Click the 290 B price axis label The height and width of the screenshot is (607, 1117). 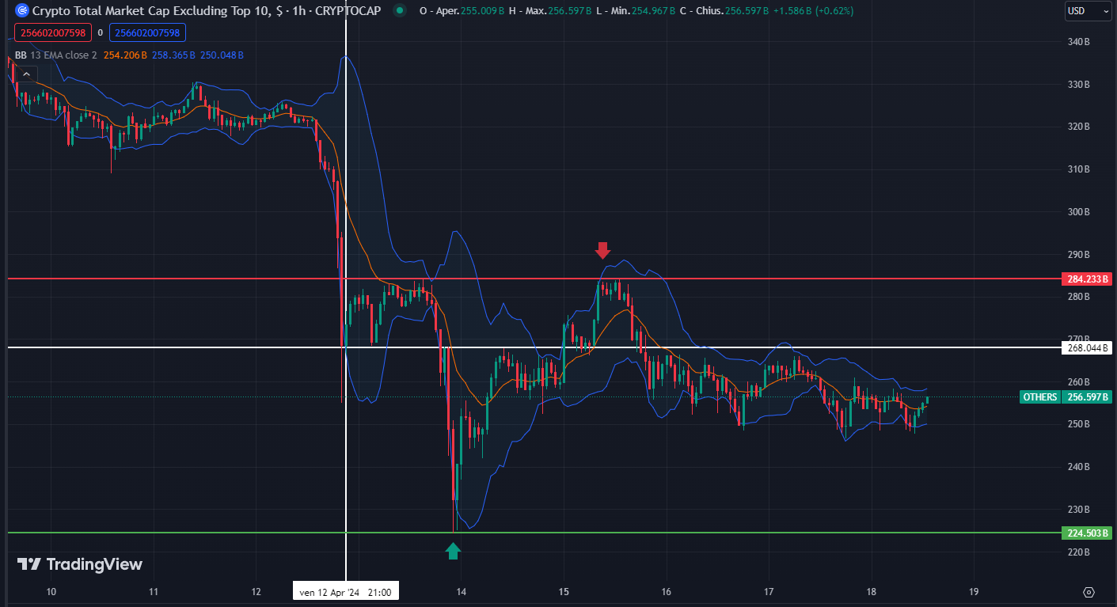(1078, 255)
